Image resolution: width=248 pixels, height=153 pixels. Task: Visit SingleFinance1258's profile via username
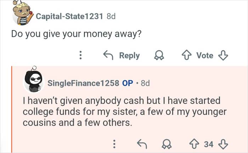[83, 83]
